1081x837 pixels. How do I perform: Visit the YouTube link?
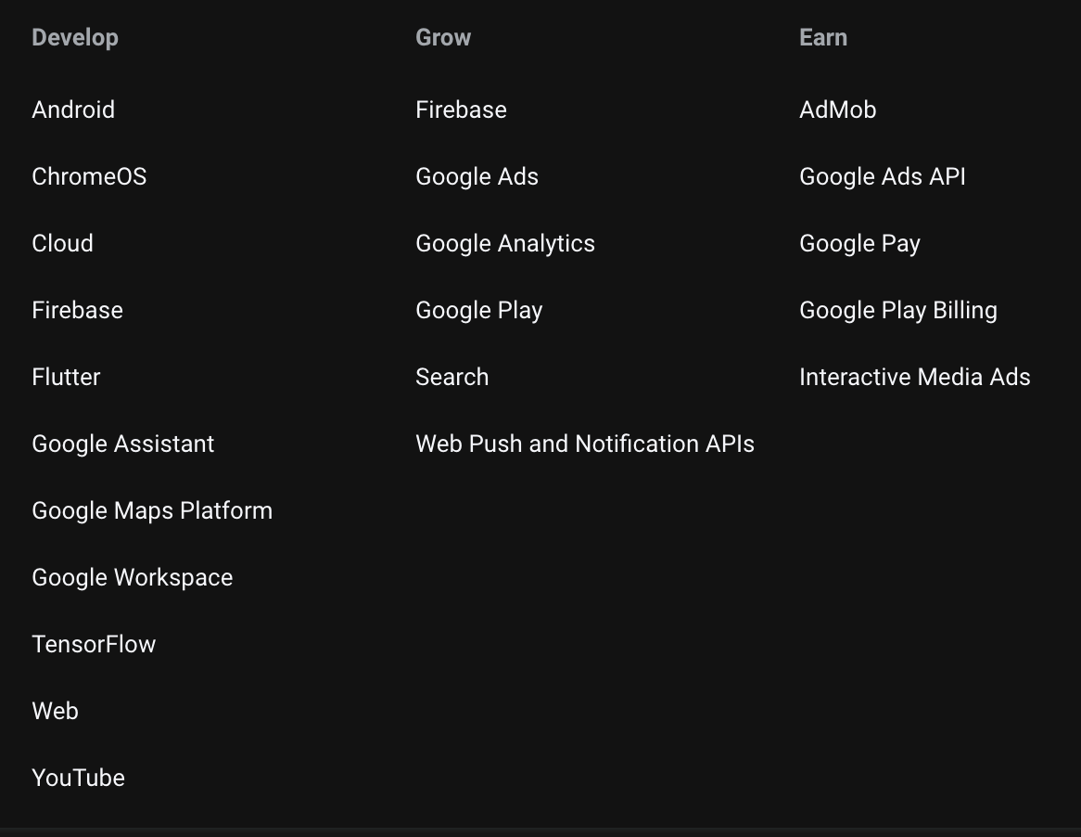[x=79, y=778]
